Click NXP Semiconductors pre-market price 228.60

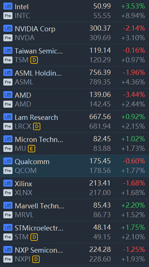click(x=100, y=259)
